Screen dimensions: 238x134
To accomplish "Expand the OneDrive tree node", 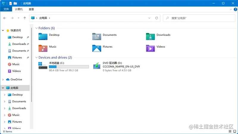I will [x=3, y=80].
